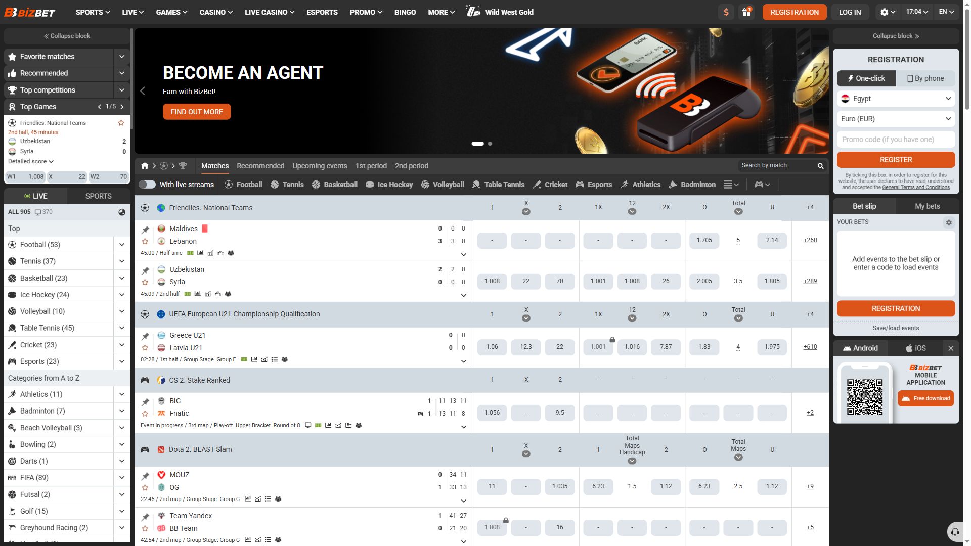Click the search magnifier icon
Viewport: 971px width, 546px height.
[x=820, y=166]
